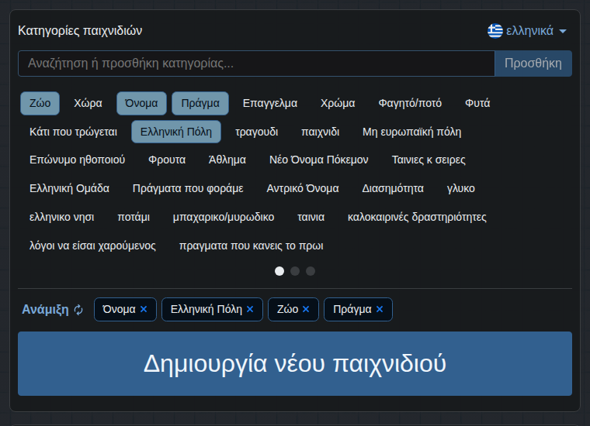Click the Κατηγορίες παιχνιδιών heading
Image resolution: width=590 pixels, height=426 pixels.
[x=80, y=31]
